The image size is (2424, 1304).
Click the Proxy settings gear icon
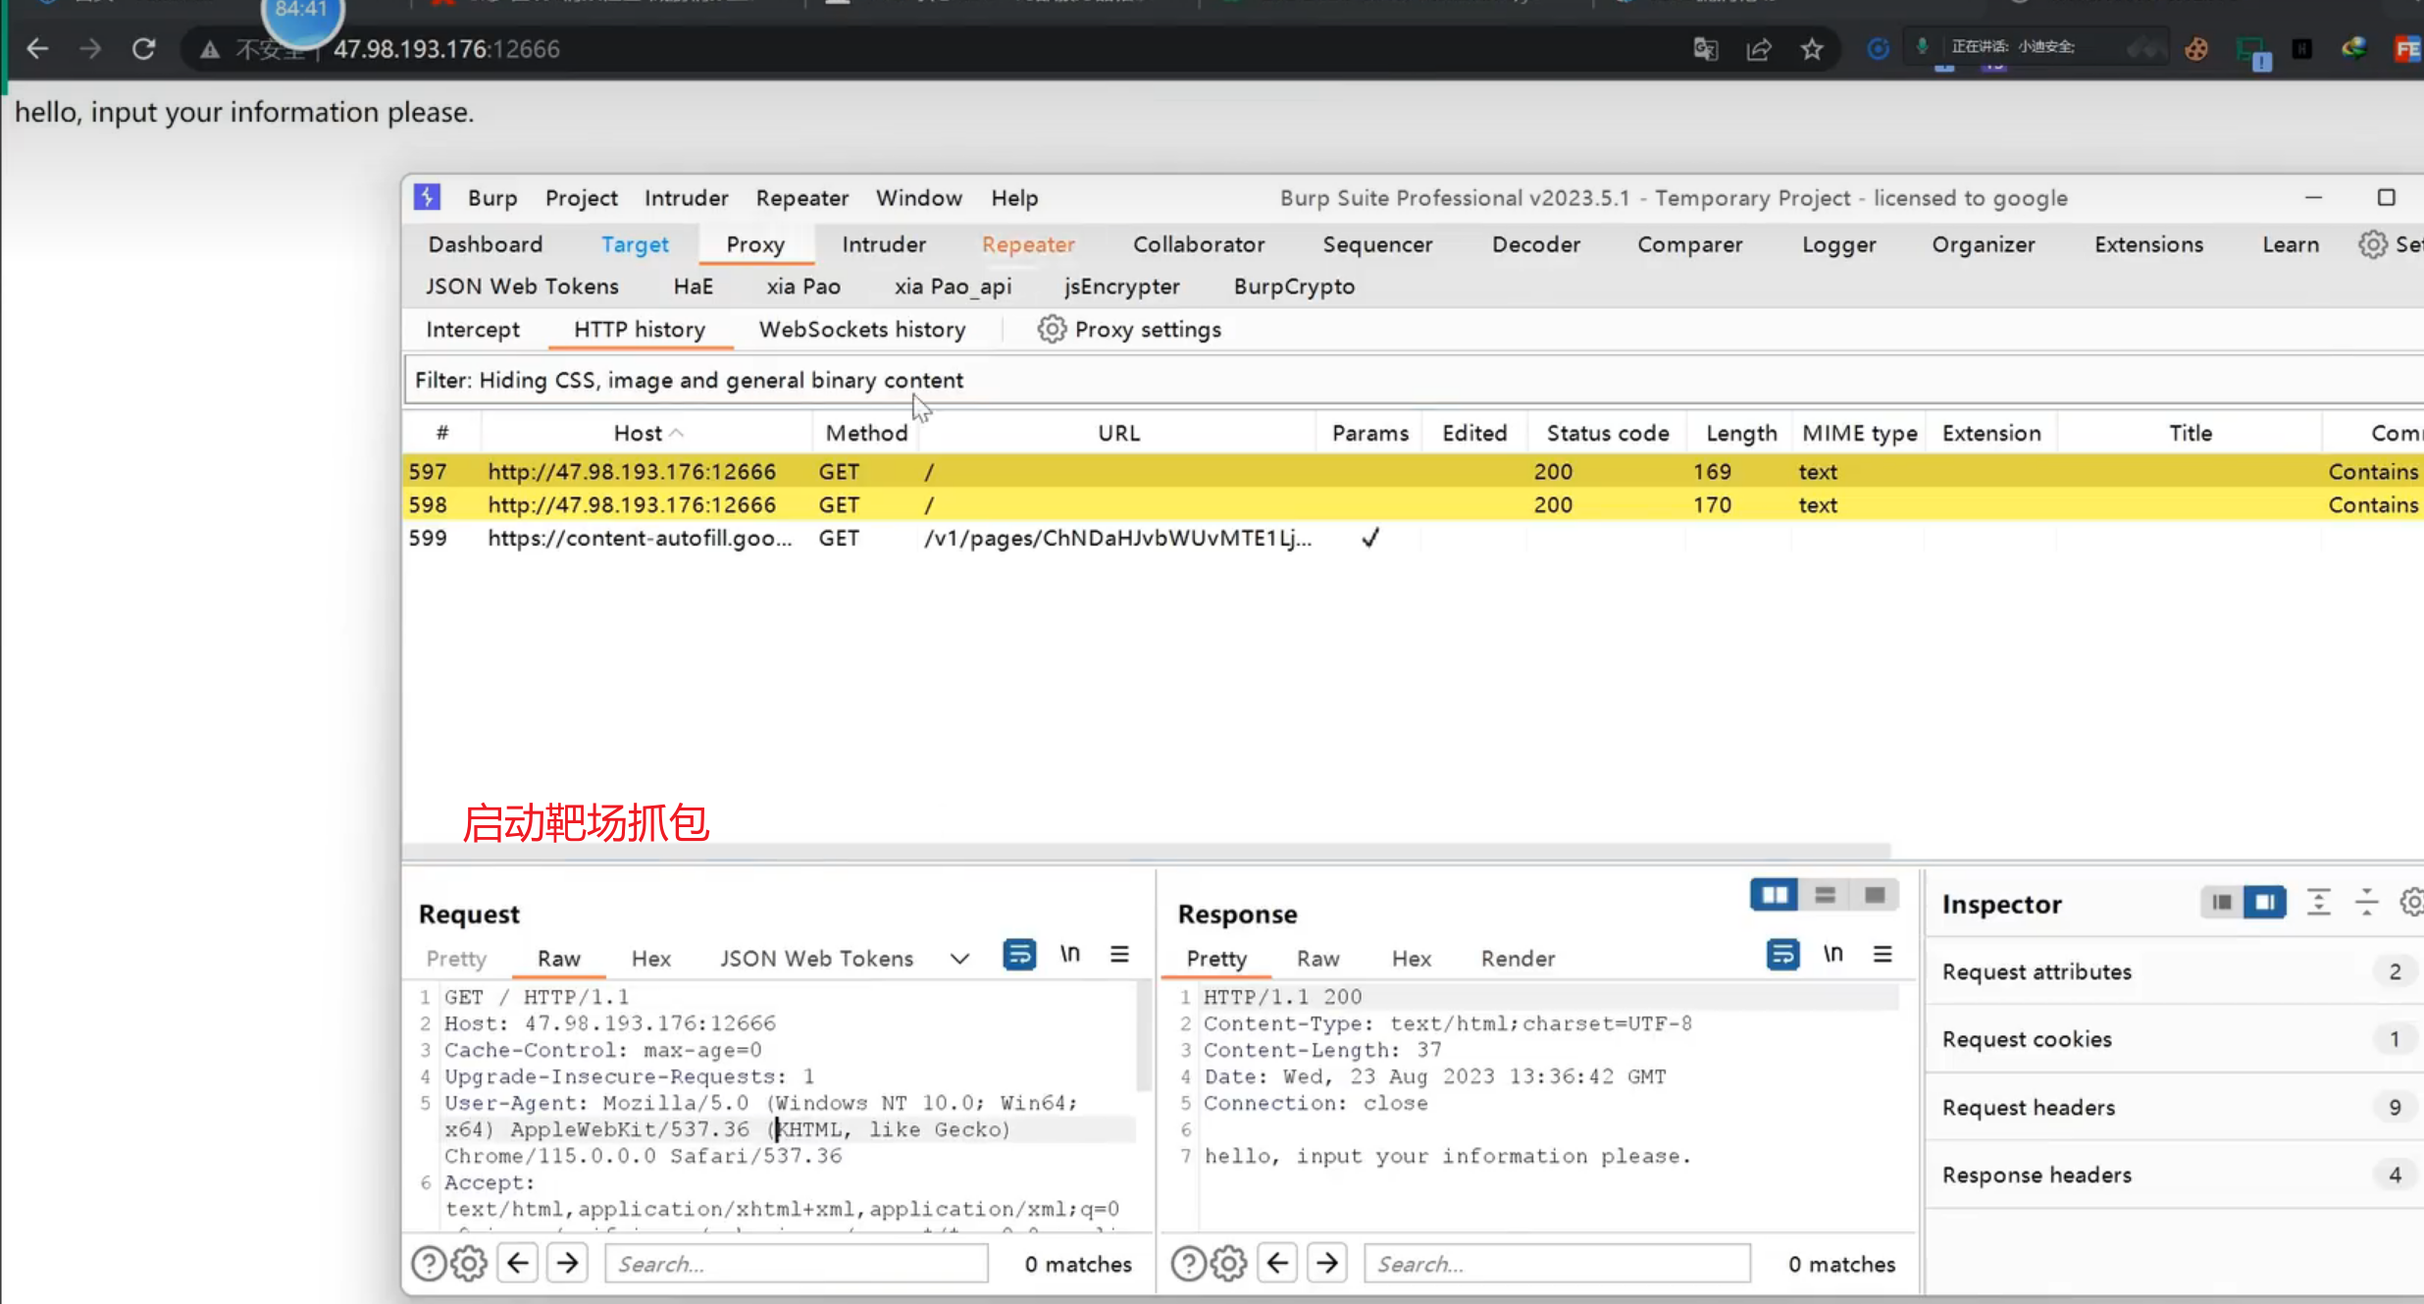1052,330
